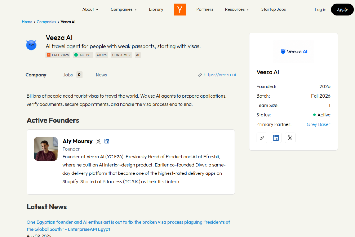Expand the Resources dropdown menu

pos(237,9)
